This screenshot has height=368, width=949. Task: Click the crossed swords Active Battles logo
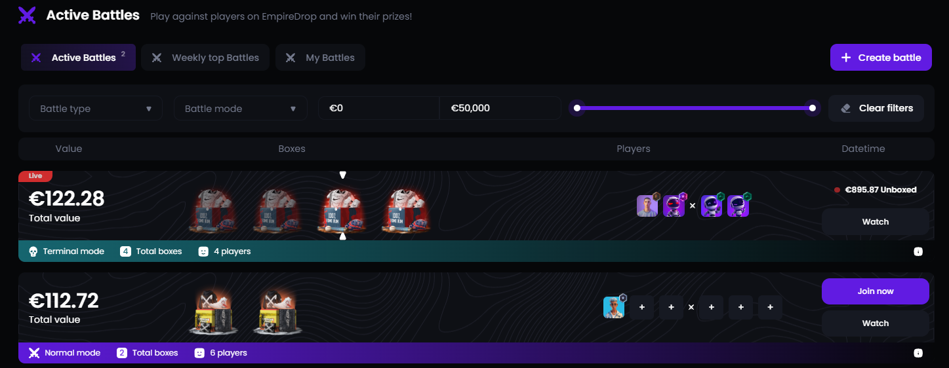pos(27,15)
